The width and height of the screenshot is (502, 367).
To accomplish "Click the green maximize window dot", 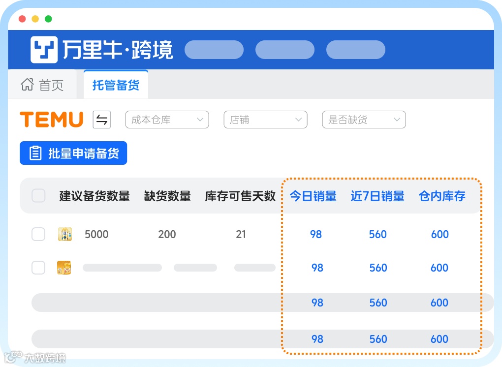I will (48, 19).
